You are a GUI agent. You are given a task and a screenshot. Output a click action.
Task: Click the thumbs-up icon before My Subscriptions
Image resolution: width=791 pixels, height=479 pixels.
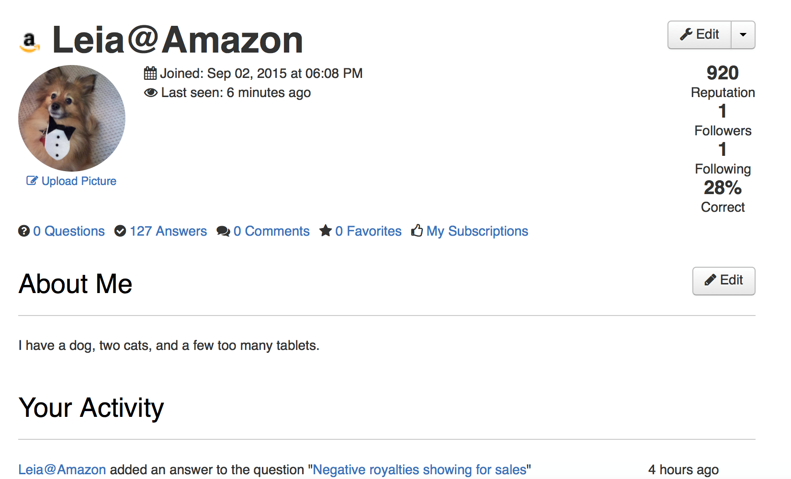(x=417, y=230)
